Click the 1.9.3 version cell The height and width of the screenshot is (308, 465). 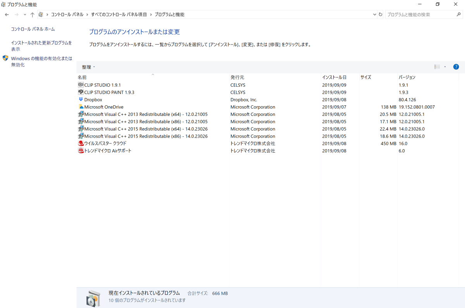pos(403,92)
